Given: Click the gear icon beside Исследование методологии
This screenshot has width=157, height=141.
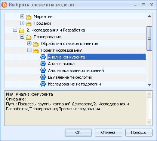Looking at the screenshot, I should click(43, 84).
